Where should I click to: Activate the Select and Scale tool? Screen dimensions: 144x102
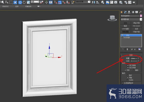pos(28,2)
